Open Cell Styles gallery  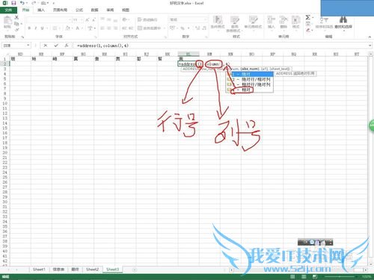(253, 23)
